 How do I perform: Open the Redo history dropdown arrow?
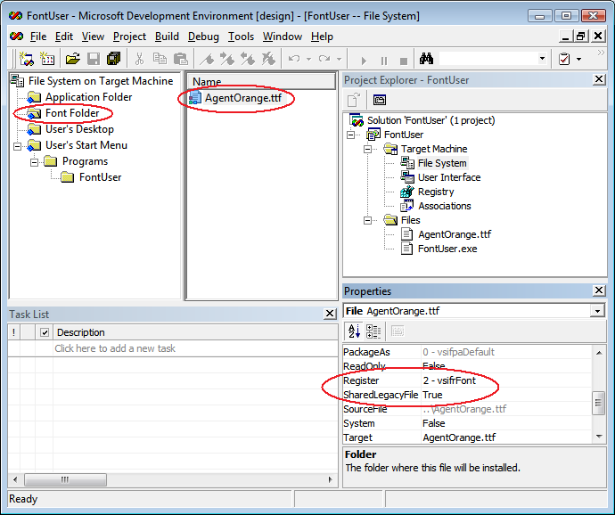click(340, 59)
